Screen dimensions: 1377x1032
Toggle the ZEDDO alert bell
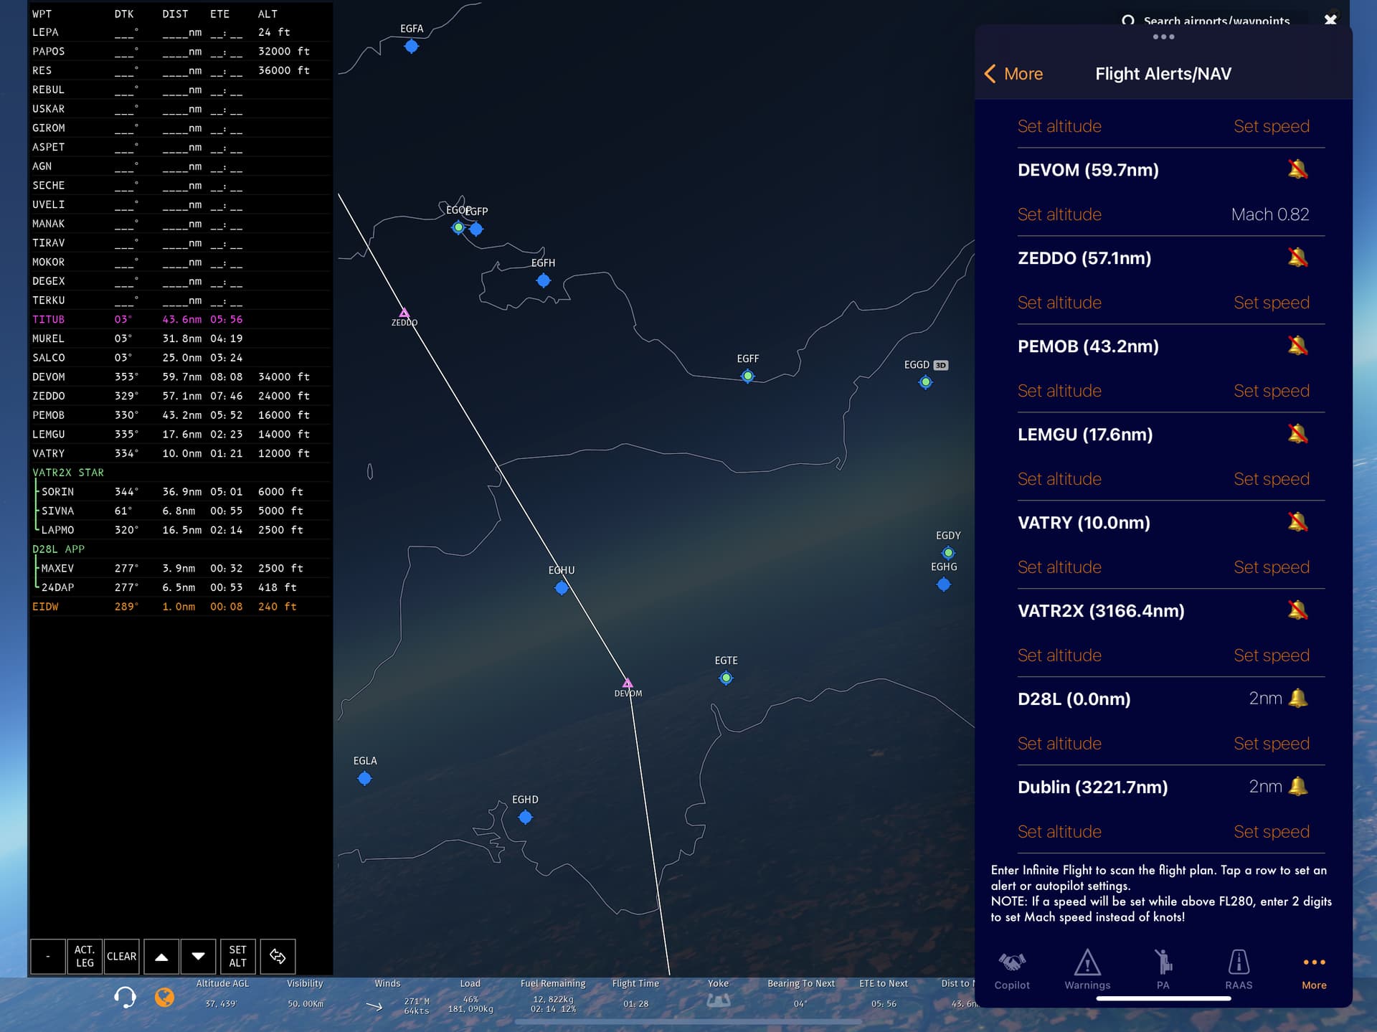[1297, 258]
